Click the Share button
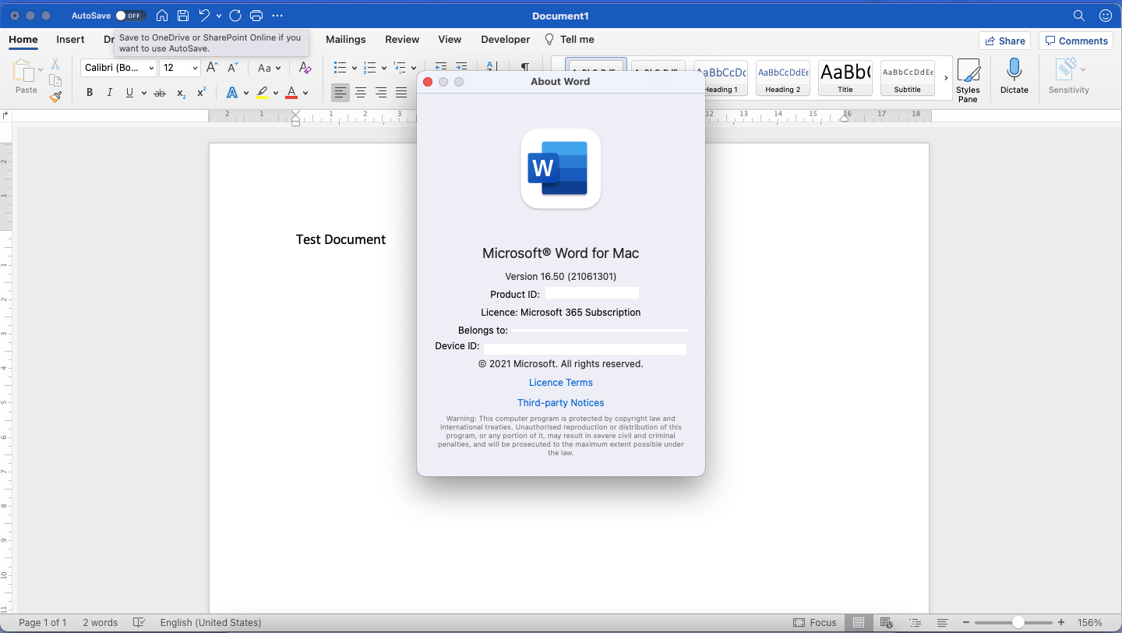1122x633 pixels. pos(1005,41)
